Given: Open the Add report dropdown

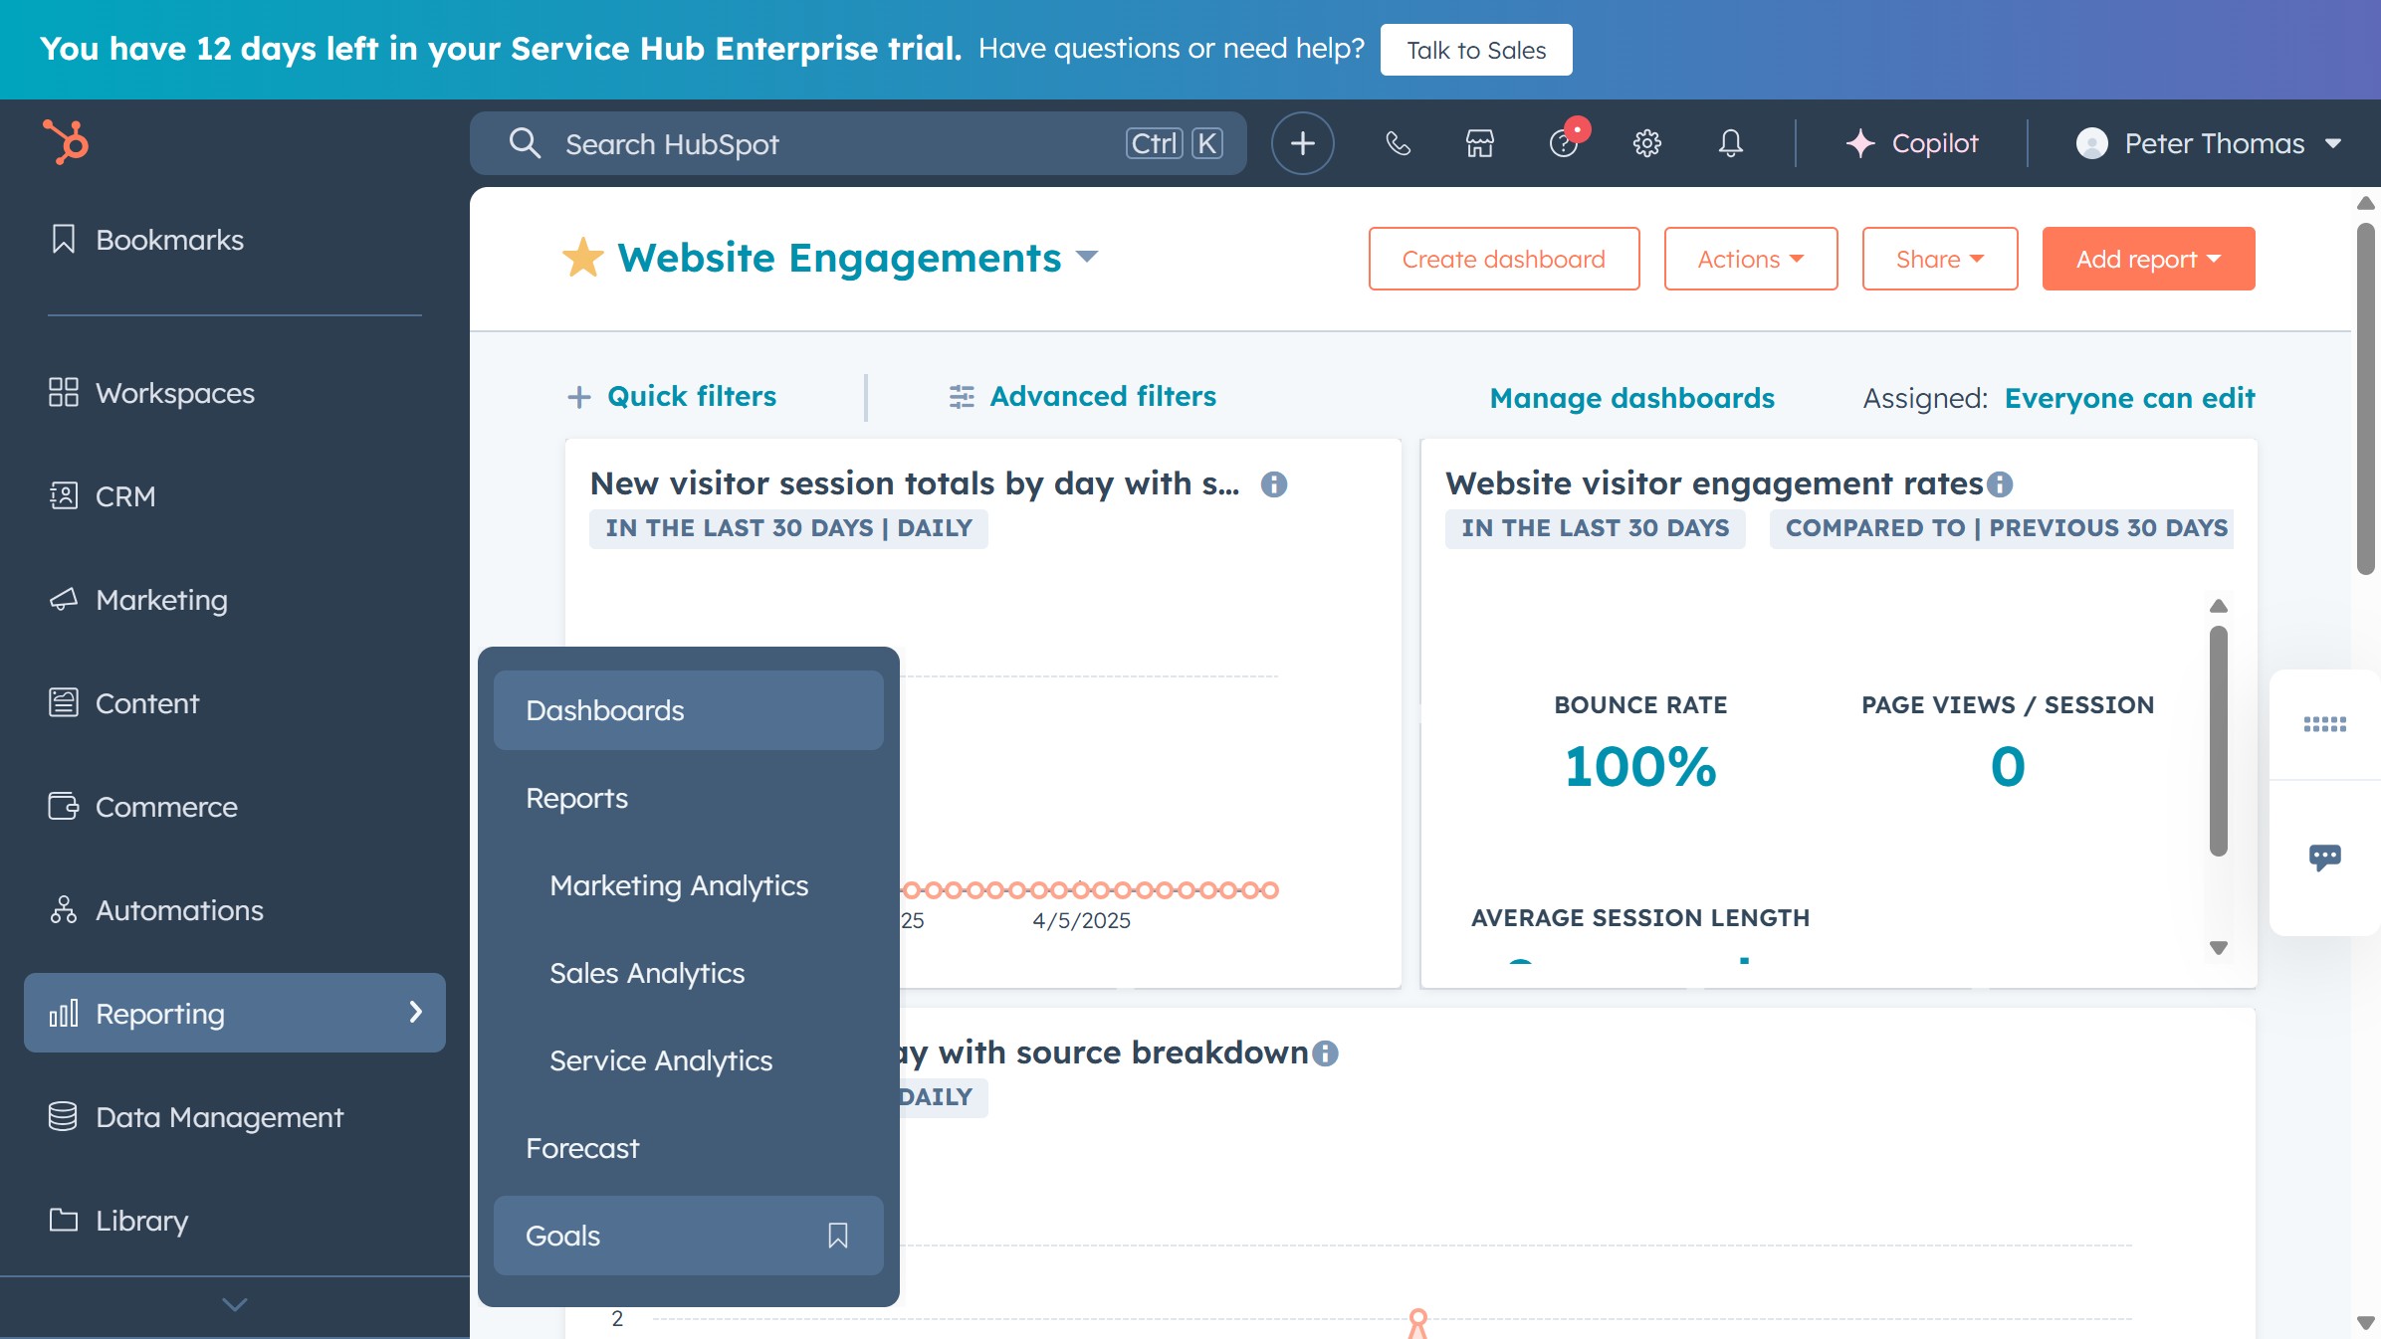Looking at the screenshot, I should pyautogui.click(x=2147, y=259).
